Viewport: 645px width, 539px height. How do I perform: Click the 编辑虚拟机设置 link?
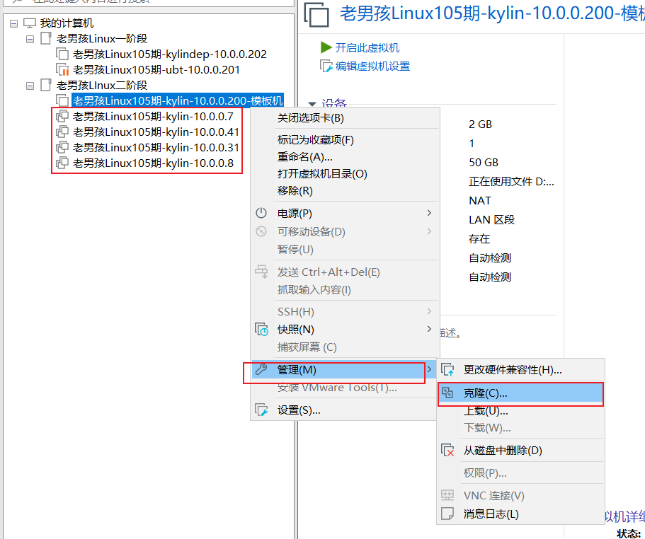tap(372, 66)
